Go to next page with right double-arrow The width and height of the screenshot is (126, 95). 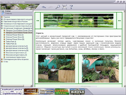119,21
